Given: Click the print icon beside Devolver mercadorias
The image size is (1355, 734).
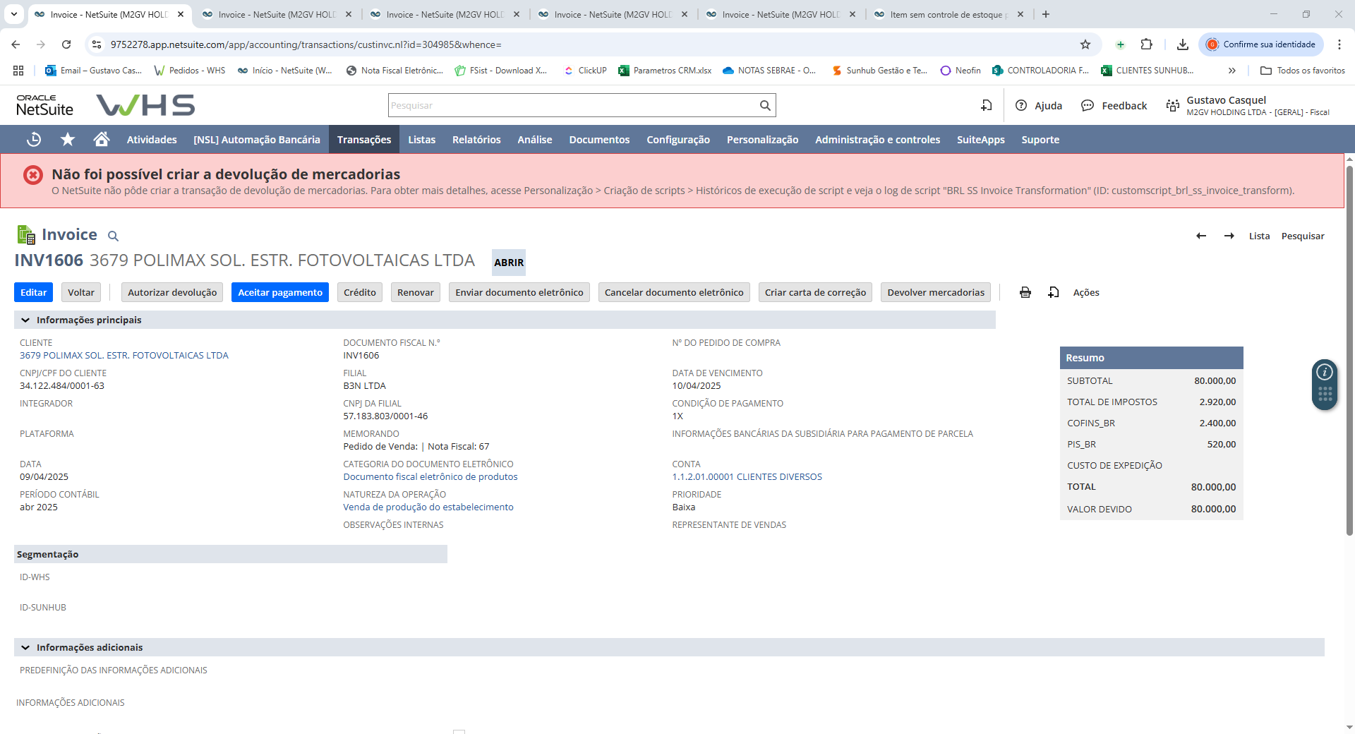Looking at the screenshot, I should click(1025, 292).
